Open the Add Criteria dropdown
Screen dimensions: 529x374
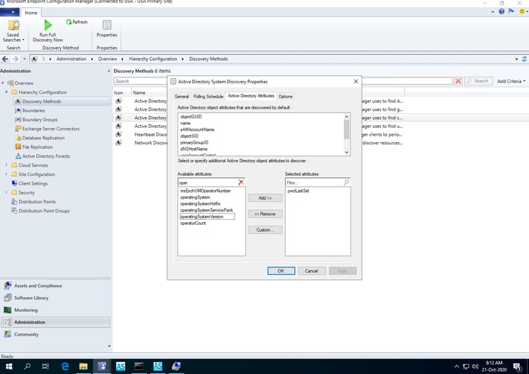pos(511,81)
